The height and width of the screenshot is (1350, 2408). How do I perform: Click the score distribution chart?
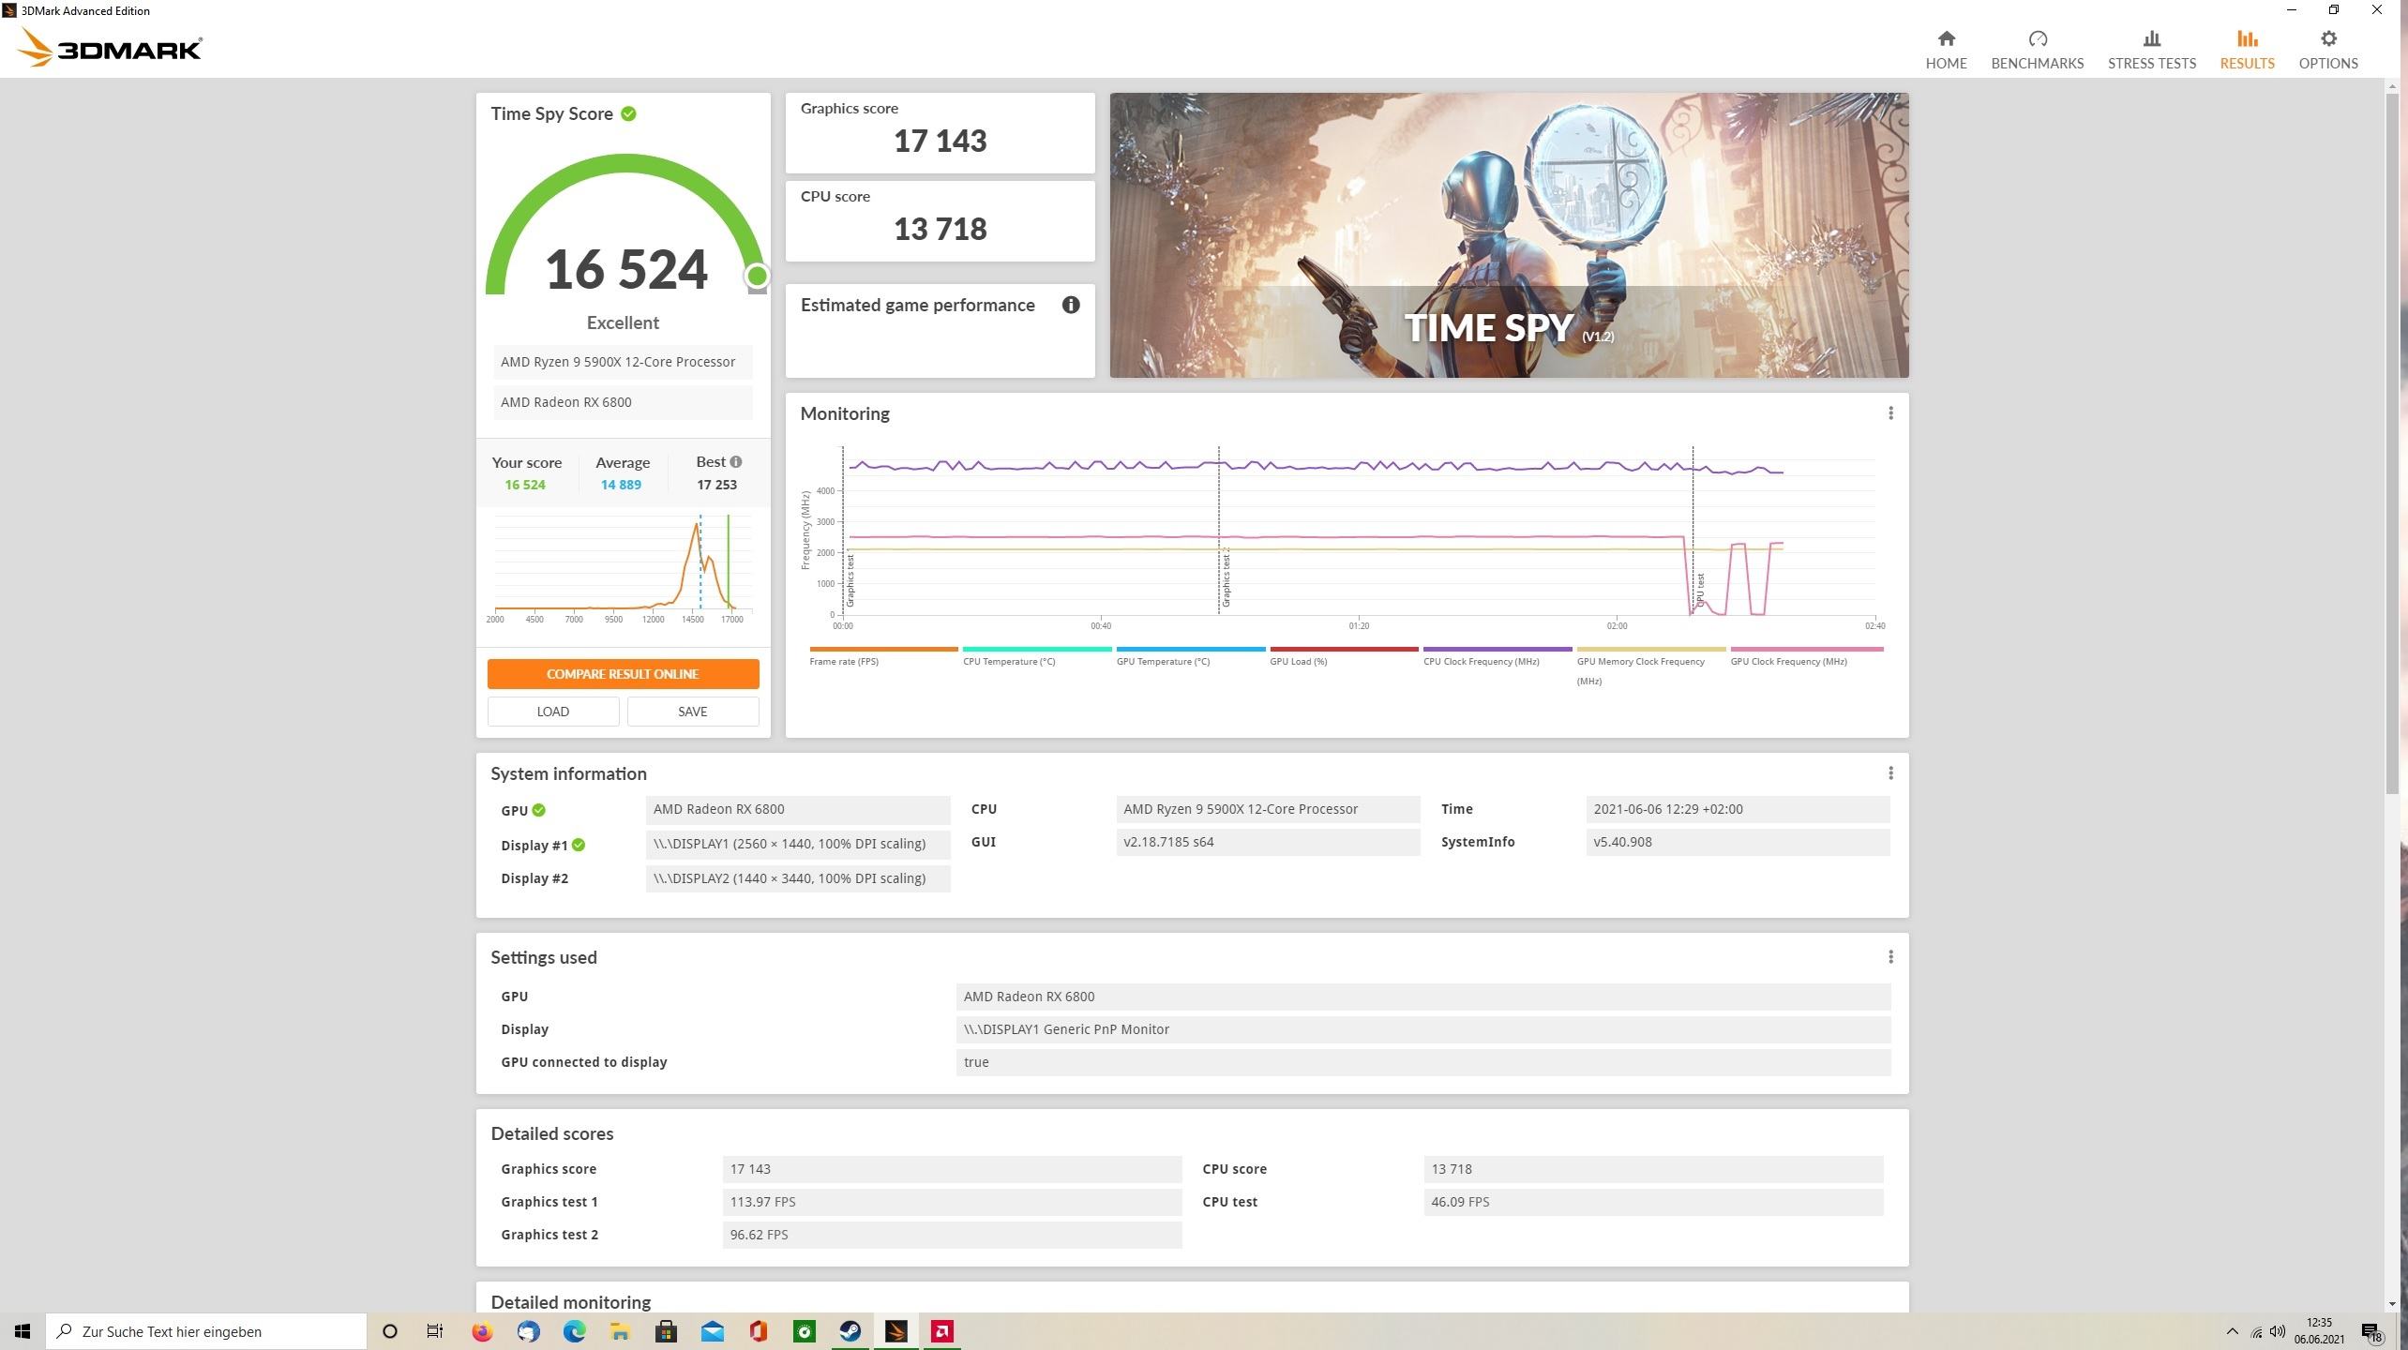tap(623, 567)
